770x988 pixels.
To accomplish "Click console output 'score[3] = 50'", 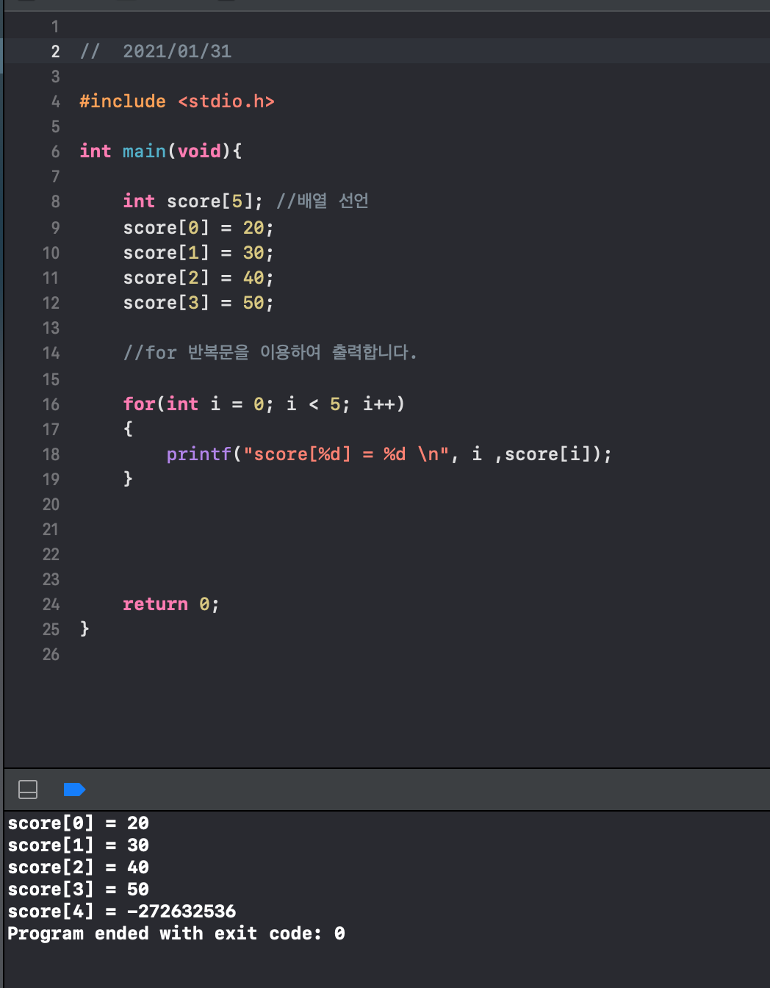I will coord(79,889).
